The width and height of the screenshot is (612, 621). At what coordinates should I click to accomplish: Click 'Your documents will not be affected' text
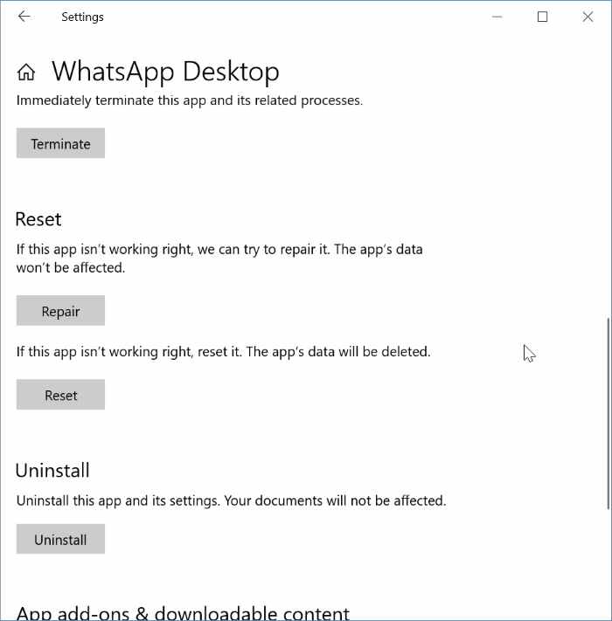click(335, 500)
